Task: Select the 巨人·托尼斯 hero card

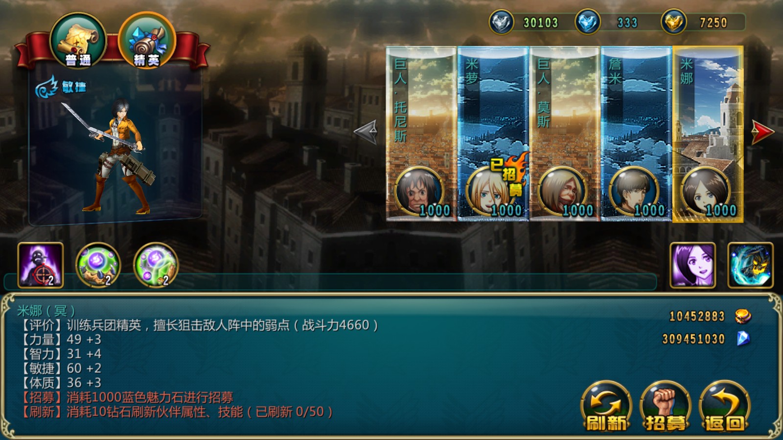Action: tap(421, 134)
